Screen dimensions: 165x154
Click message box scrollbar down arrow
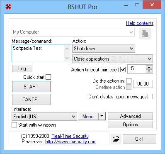67,58
